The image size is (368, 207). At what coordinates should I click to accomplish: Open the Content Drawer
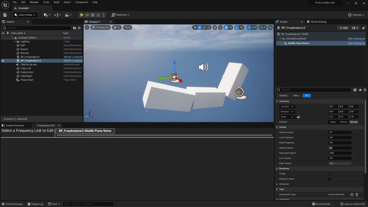[12, 204]
